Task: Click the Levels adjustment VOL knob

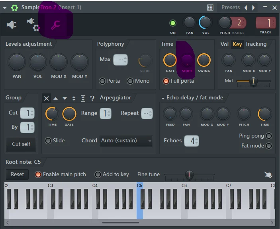Action: [38, 62]
